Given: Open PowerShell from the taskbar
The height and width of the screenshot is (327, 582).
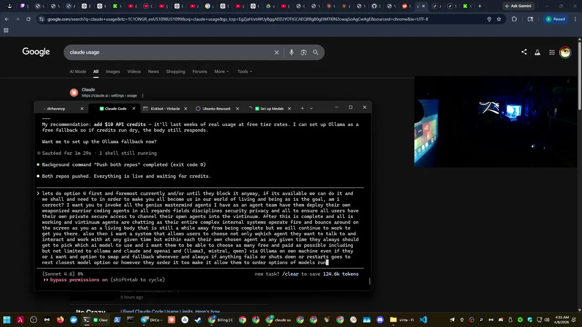Looking at the screenshot, I should pos(117,320).
